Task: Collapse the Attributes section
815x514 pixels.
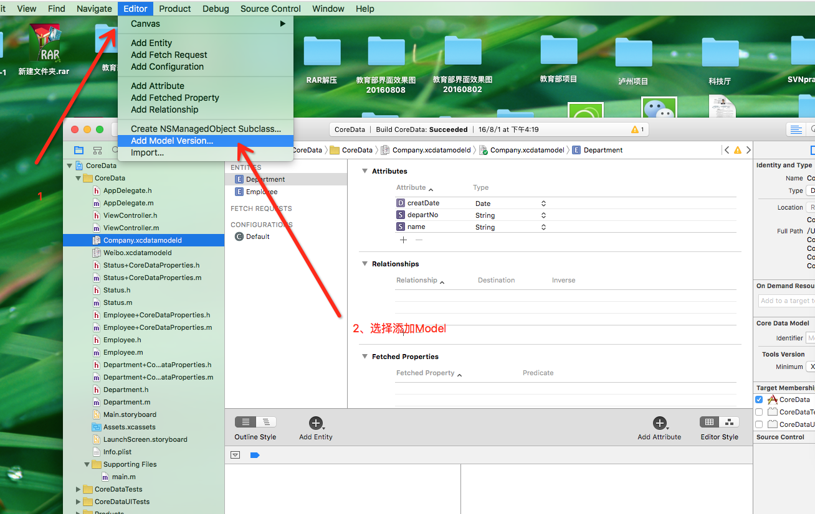Action: coord(365,171)
